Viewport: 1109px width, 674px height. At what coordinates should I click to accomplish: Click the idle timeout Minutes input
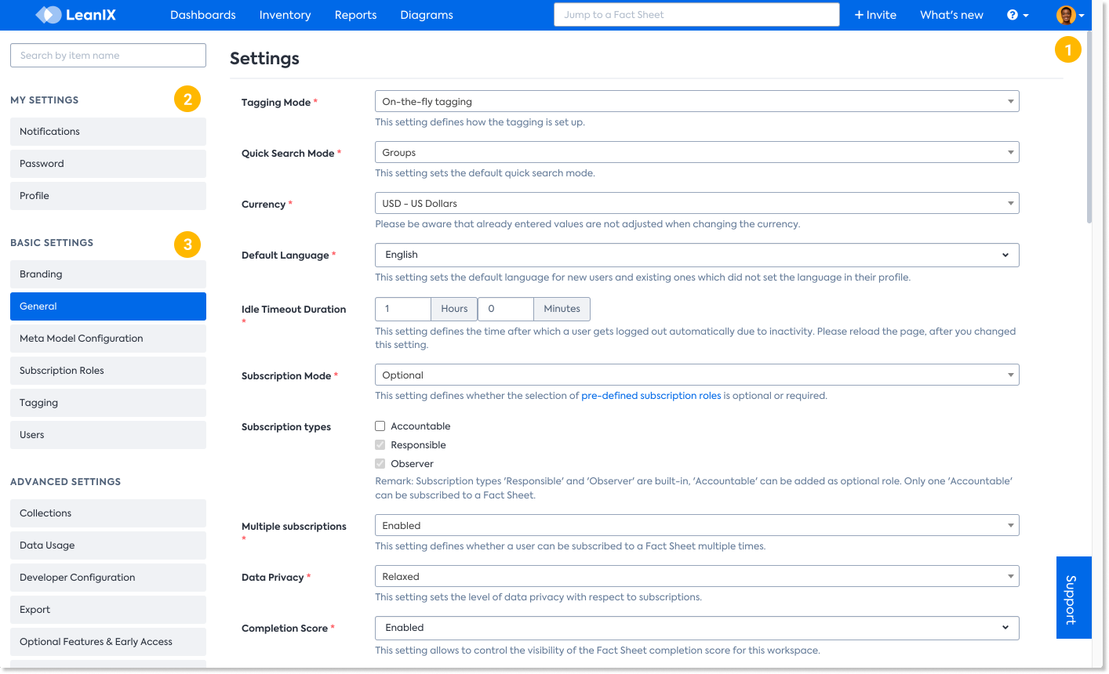point(506,309)
